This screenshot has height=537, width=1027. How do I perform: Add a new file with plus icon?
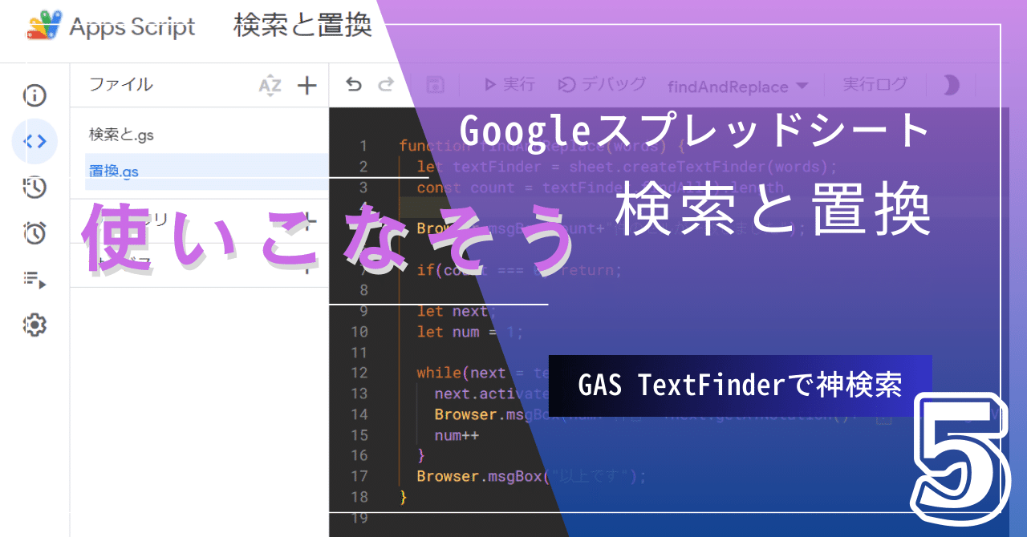tap(307, 85)
